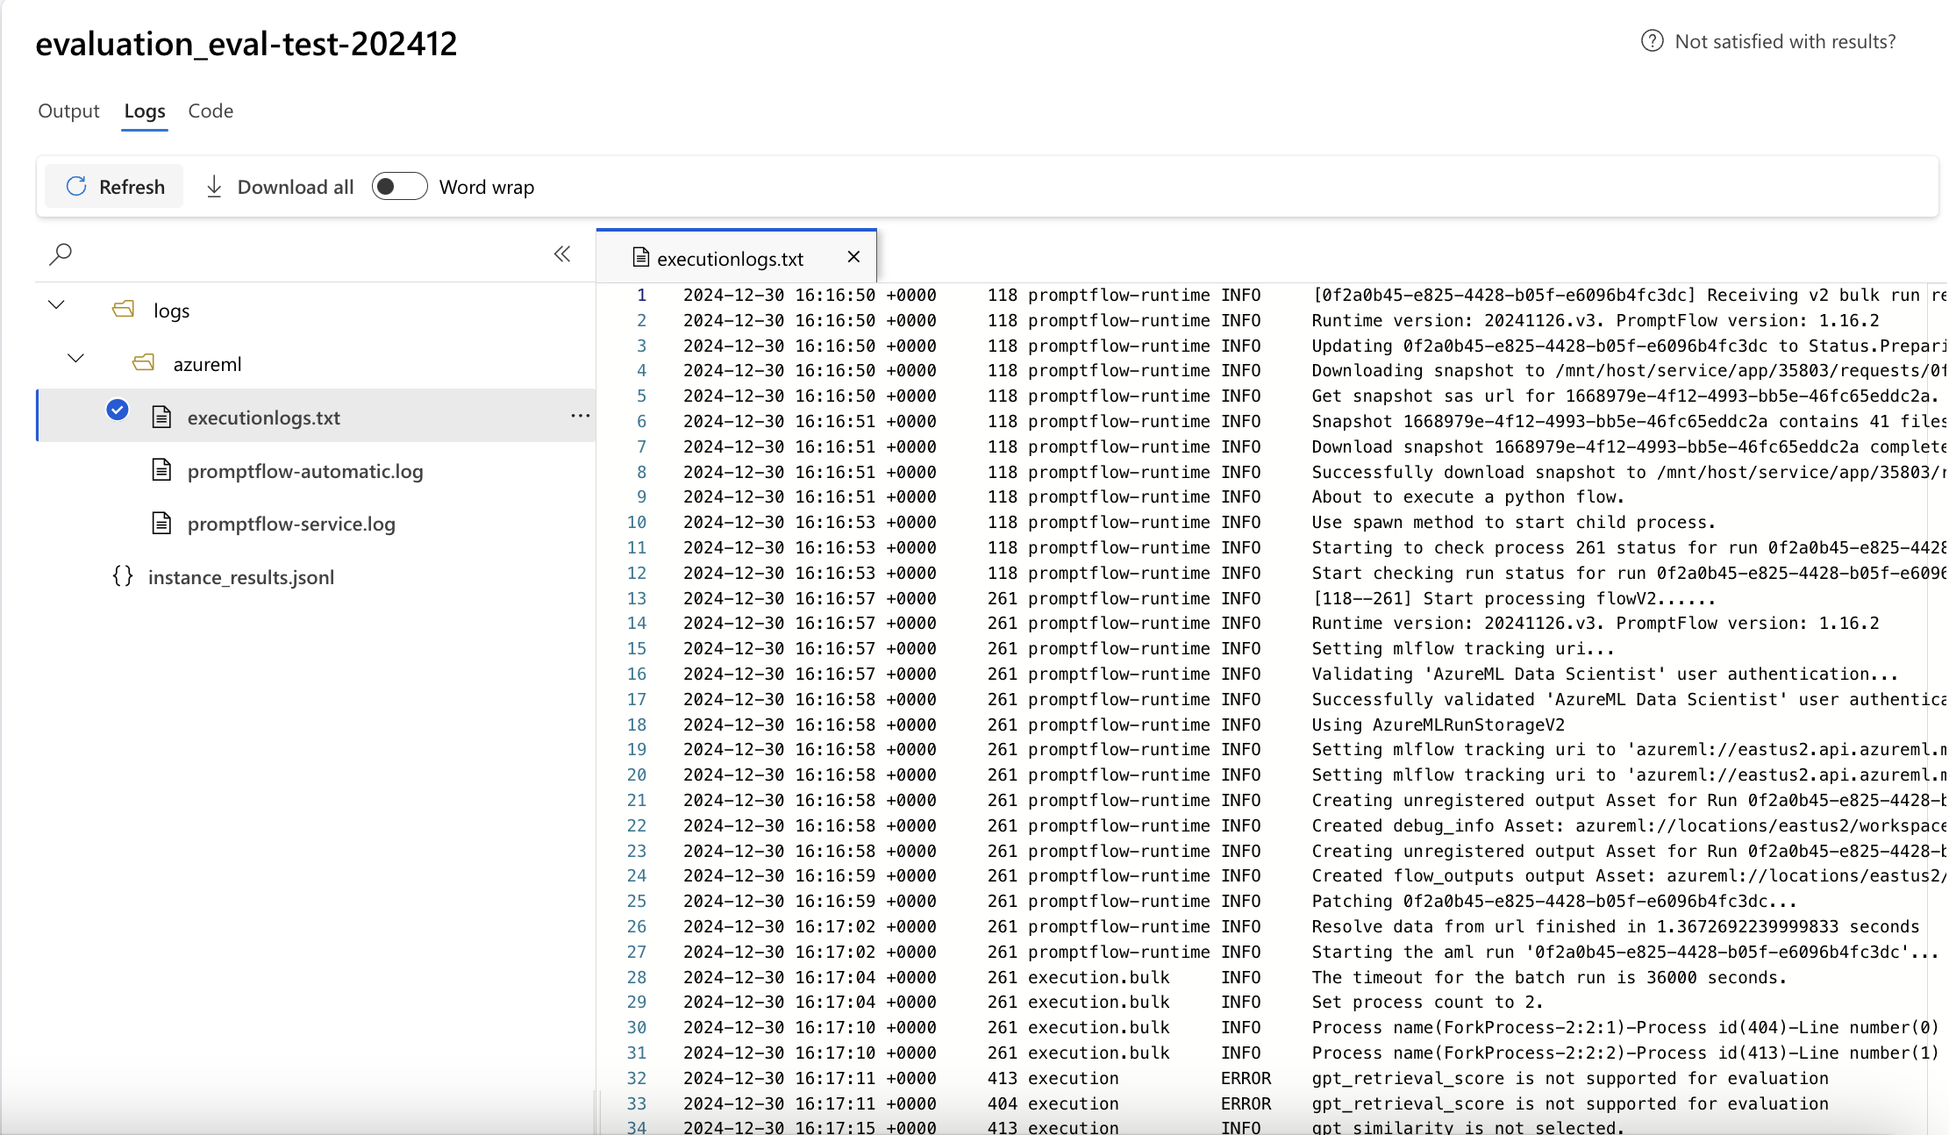Switch to the Output tab
Image resolution: width=1949 pixels, height=1135 pixels.
click(x=68, y=111)
